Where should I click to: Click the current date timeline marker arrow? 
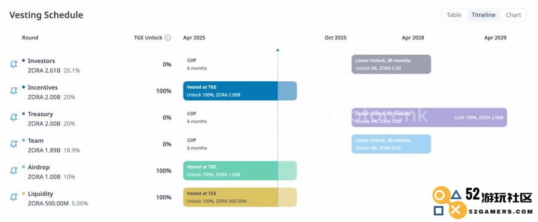point(277,50)
